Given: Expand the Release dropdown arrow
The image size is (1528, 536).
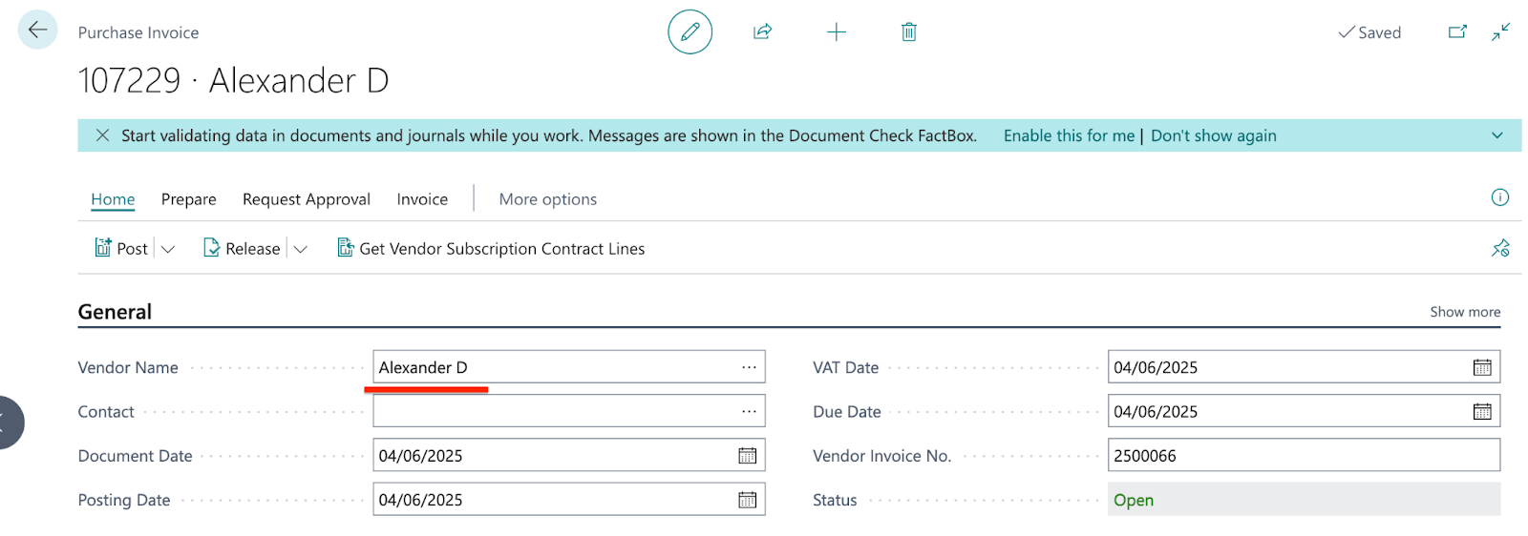Looking at the screenshot, I should (300, 249).
